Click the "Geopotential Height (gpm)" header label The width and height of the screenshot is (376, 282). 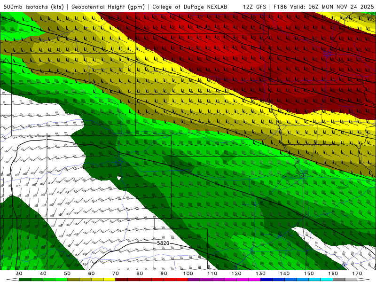click(108, 7)
